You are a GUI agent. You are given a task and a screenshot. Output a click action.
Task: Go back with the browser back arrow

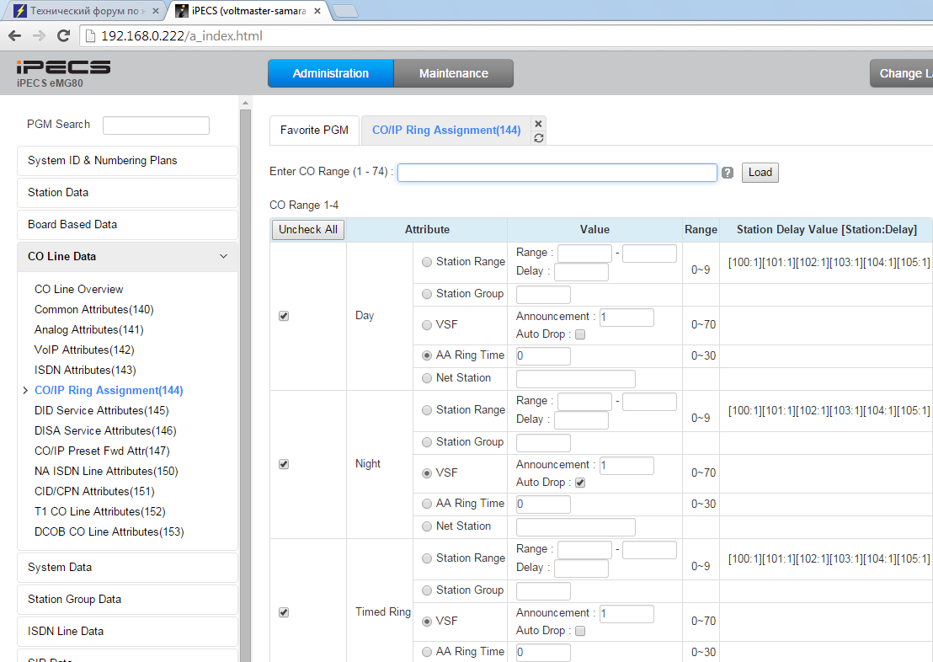pyautogui.click(x=14, y=36)
